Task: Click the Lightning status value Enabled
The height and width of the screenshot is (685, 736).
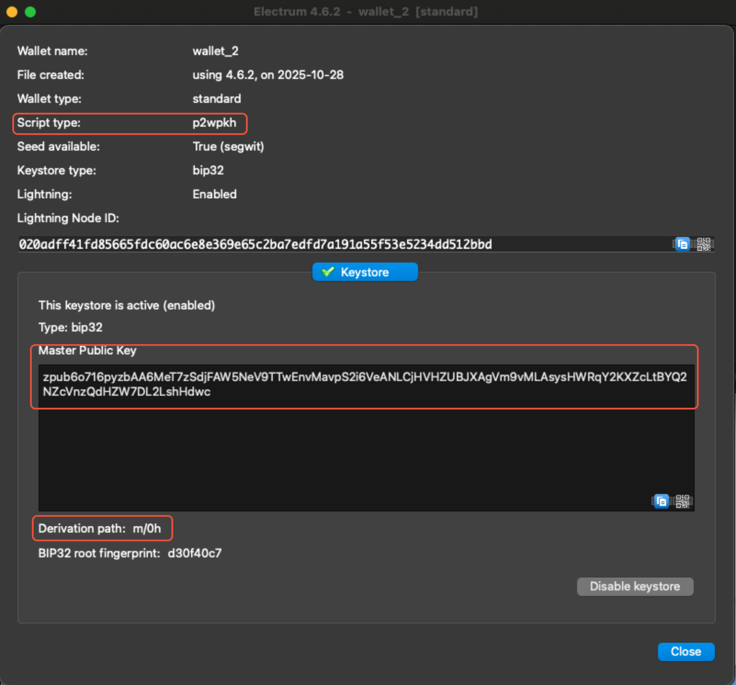Action: click(215, 194)
